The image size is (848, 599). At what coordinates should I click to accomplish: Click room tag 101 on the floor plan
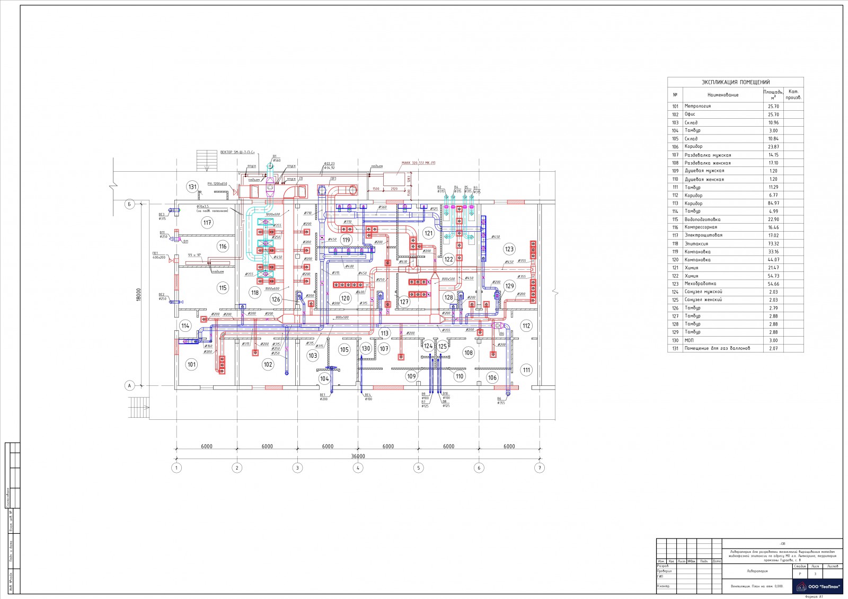[x=191, y=364]
